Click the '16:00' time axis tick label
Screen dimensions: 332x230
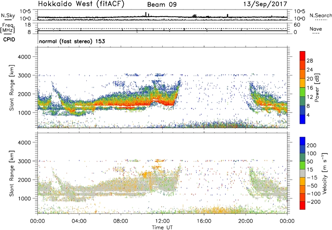[x=204, y=221]
